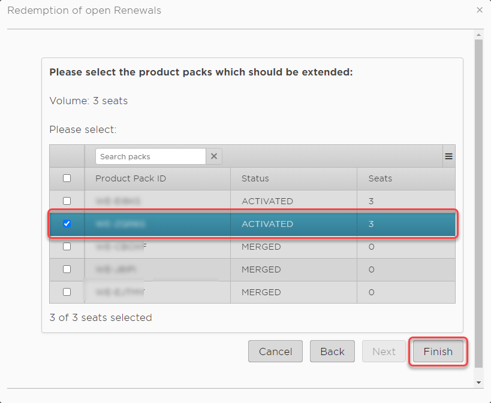
Task: Sort by the Seats column header
Action: pyautogui.click(x=380, y=178)
